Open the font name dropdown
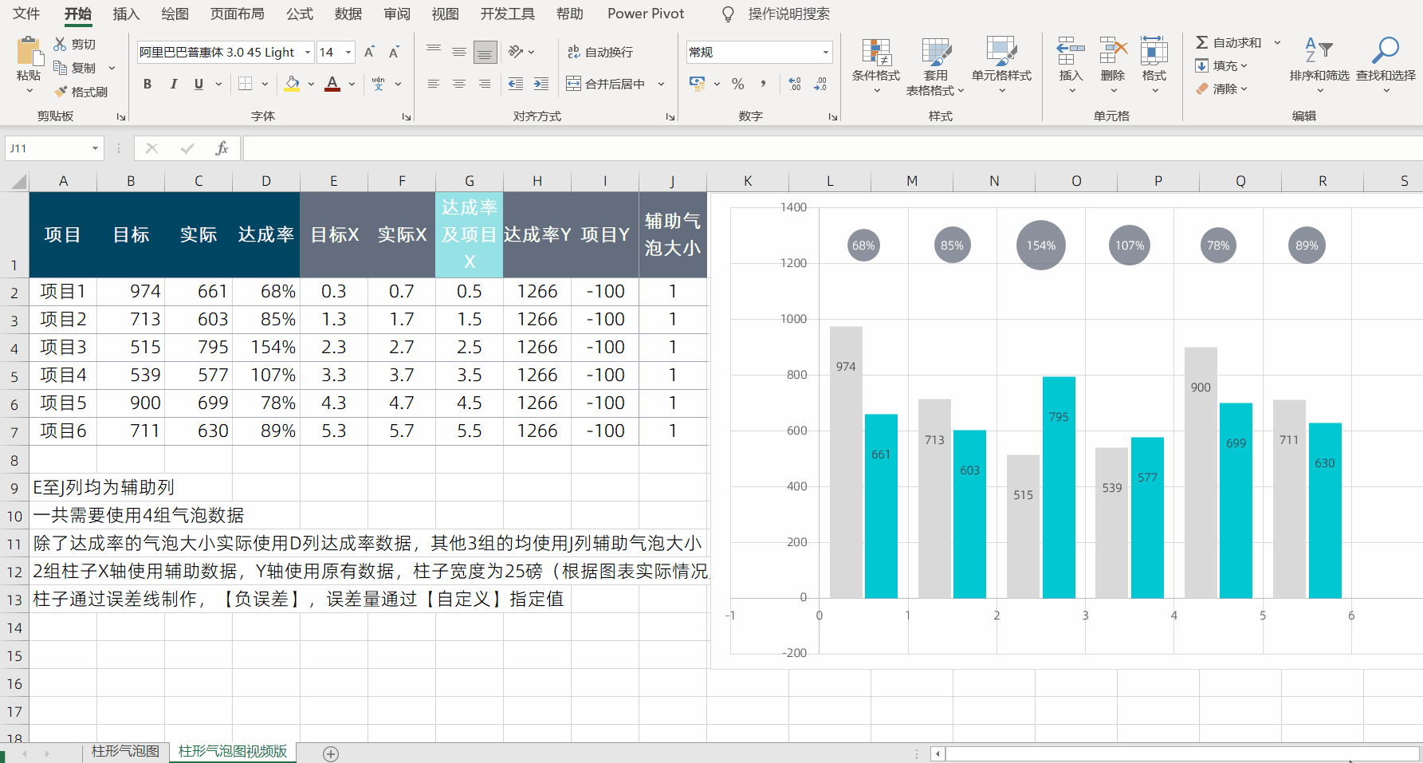Viewport: 1423px width, 763px height. [x=308, y=53]
